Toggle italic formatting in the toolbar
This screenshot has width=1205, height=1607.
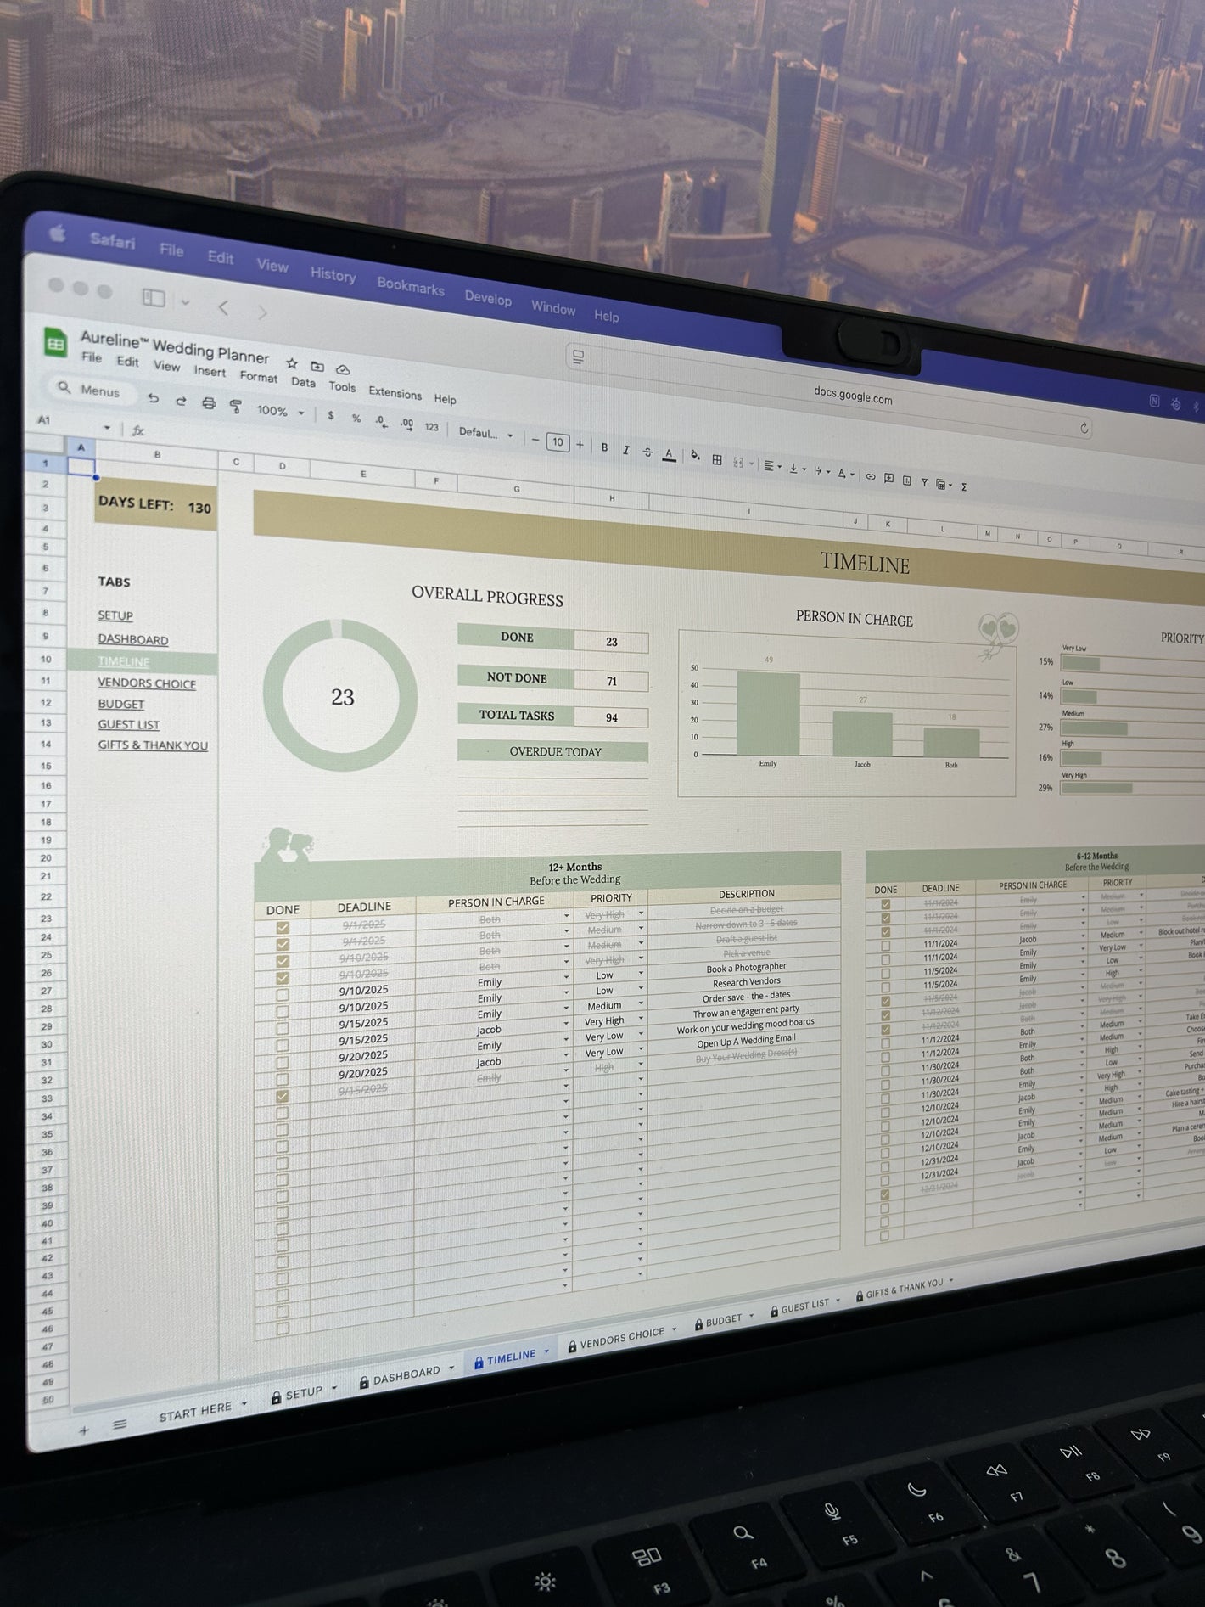[x=626, y=450]
